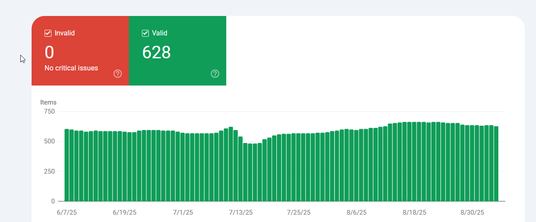Click the 500 y-axis value
This screenshot has height=222, width=536.
[x=50, y=141]
